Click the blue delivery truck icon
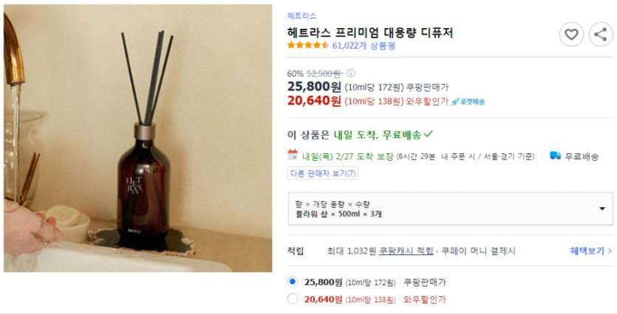 click(x=555, y=156)
